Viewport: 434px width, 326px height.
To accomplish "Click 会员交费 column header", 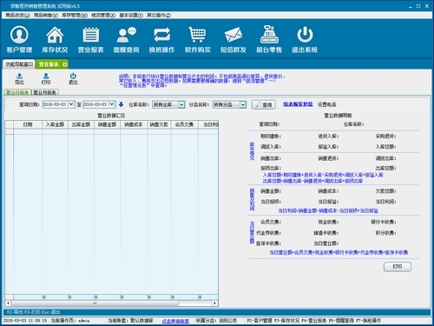I will point(185,124).
